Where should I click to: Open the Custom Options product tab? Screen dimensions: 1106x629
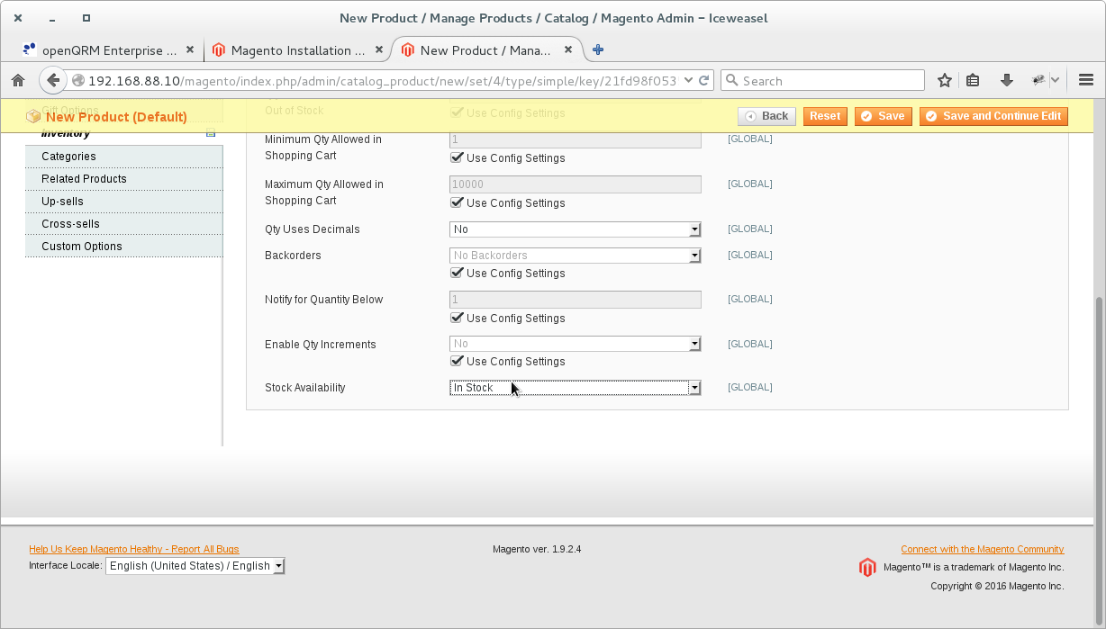[123, 247]
